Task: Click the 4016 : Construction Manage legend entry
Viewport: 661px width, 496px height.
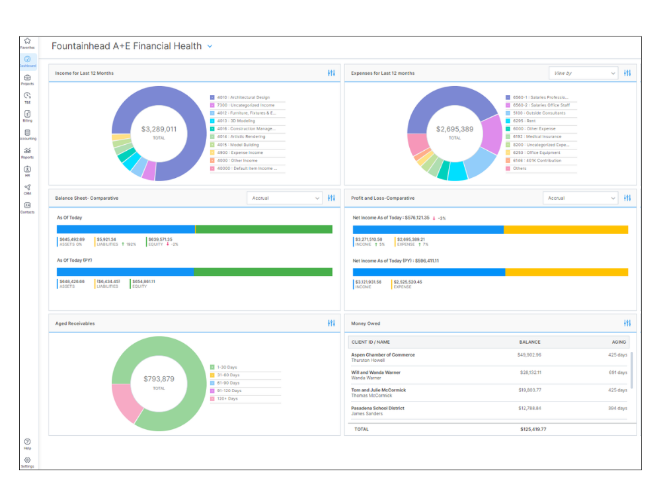Action: 247,129
